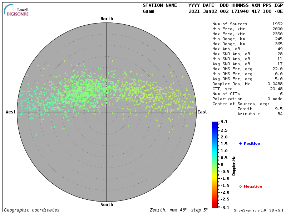Image resolution: width=286 pixels, height=214 pixels.
Task: Click the Geographic coordinates caption
Action: click(x=32, y=210)
